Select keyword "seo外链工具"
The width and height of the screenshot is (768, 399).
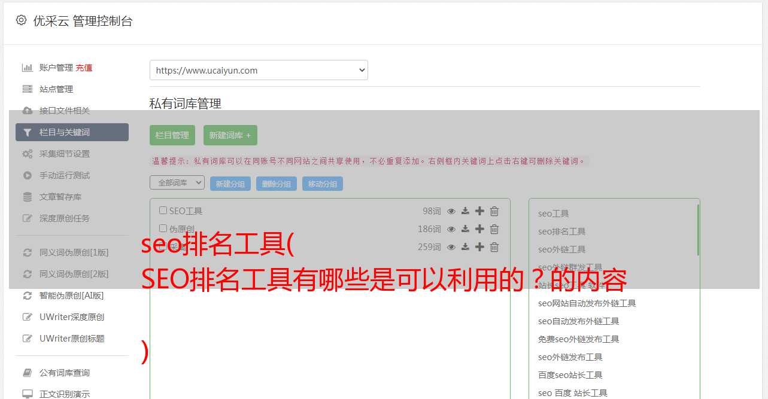tap(562, 249)
